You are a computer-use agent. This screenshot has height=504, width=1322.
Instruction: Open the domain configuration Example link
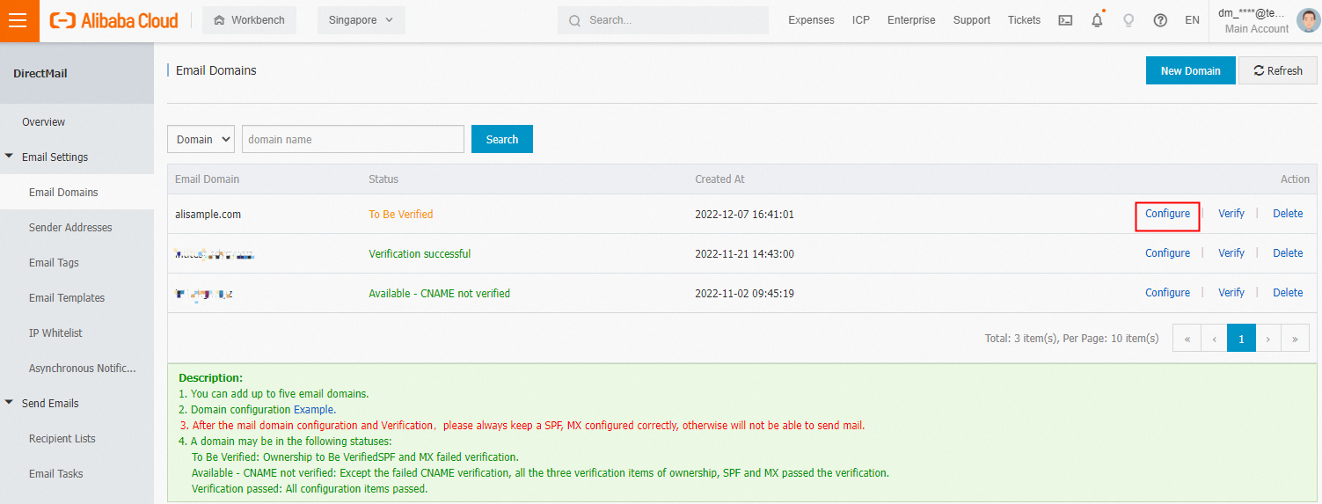pyautogui.click(x=314, y=410)
